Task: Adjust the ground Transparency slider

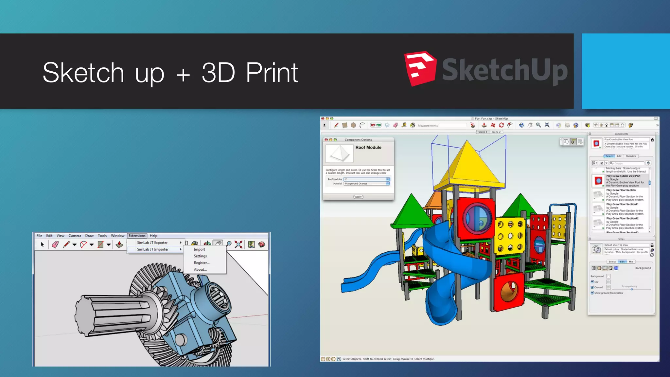Action: 632,289
